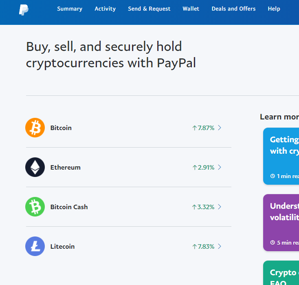The width and height of the screenshot is (299, 285).
Task: Select Deals and Offers in the header
Action: [x=233, y=9]
